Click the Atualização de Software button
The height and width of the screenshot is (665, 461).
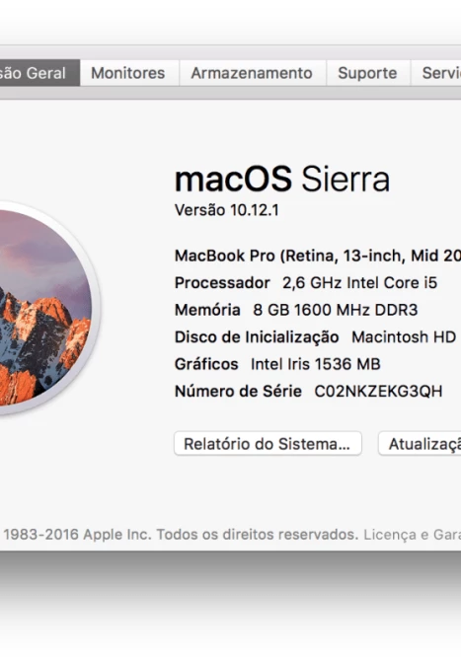420,444
